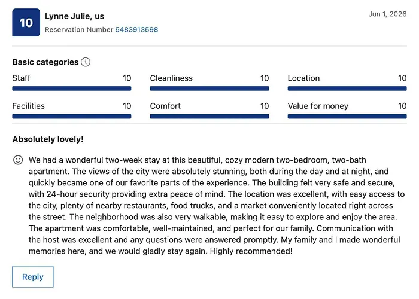Click the Basic categories info icon
Viewport: 419px width, 299px height.
point(86,62)
